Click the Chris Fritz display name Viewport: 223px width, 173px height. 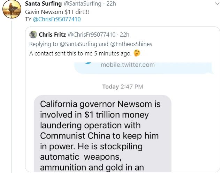pos(52,35)
